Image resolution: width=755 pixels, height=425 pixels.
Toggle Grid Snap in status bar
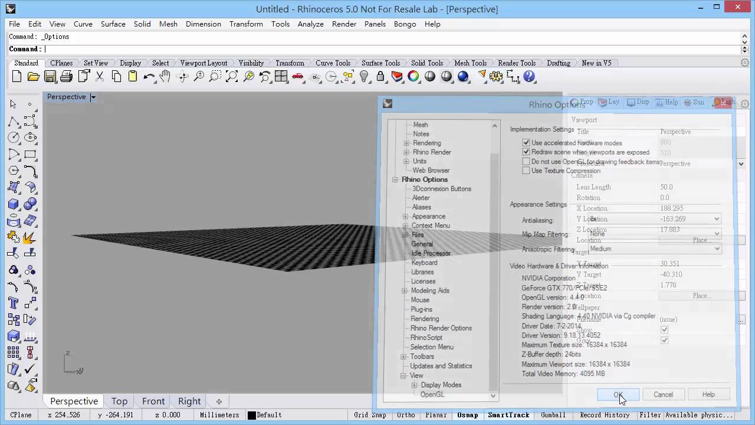click(x=370, y=415)
